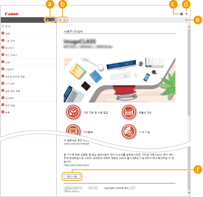
Task: Click the 그 외 기능 magnifier round icon
Action: click(129, 131)
